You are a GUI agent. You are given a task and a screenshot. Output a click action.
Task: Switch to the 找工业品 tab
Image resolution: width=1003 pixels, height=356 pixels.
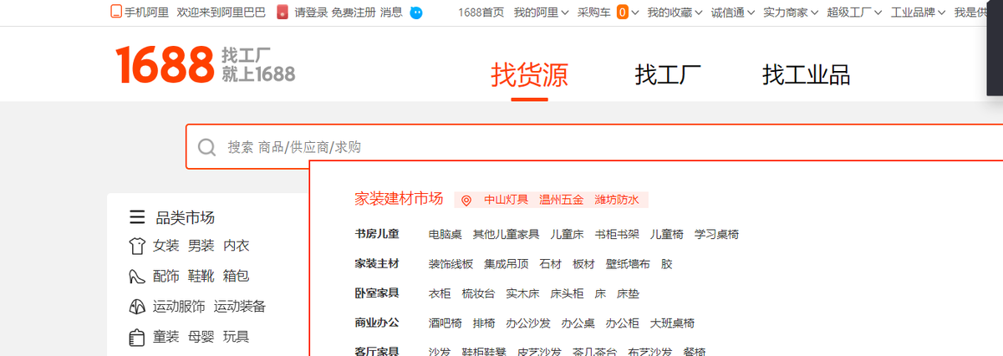coord(806,74)
